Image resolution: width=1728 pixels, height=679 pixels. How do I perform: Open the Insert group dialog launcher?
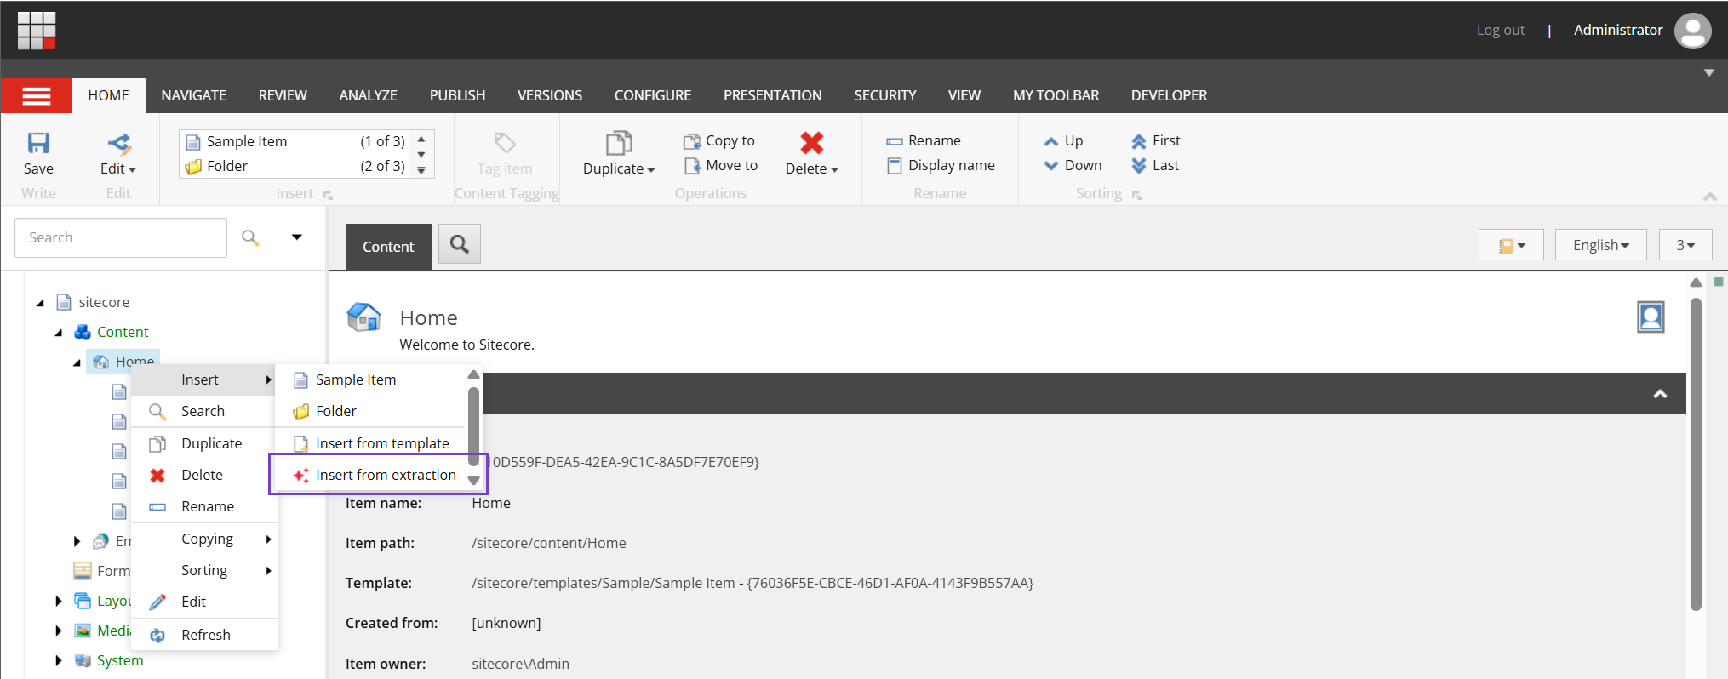pos(328,196)
